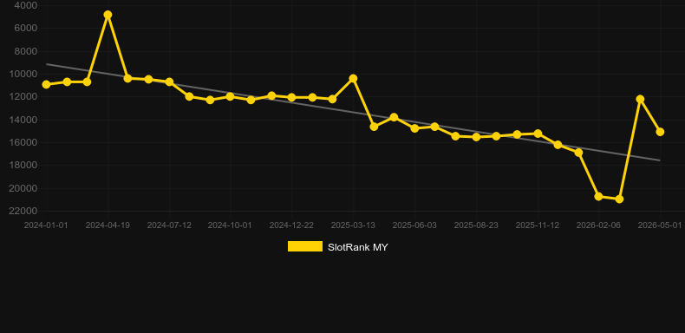685x333 pixels.
Task: Click the 2025-06-03 date label
Action: click(x=414, y=225)
